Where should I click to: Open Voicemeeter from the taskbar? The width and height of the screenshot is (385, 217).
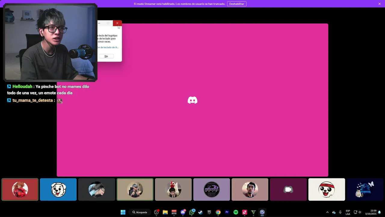click(174, 212)
